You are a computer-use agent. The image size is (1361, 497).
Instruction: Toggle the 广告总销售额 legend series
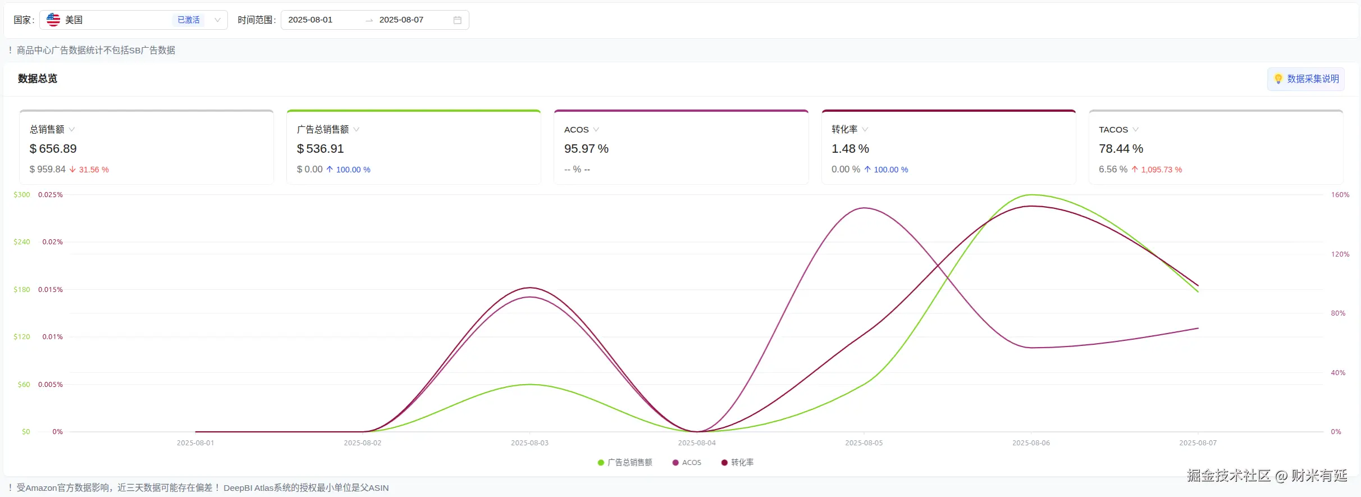pos(625,463)
